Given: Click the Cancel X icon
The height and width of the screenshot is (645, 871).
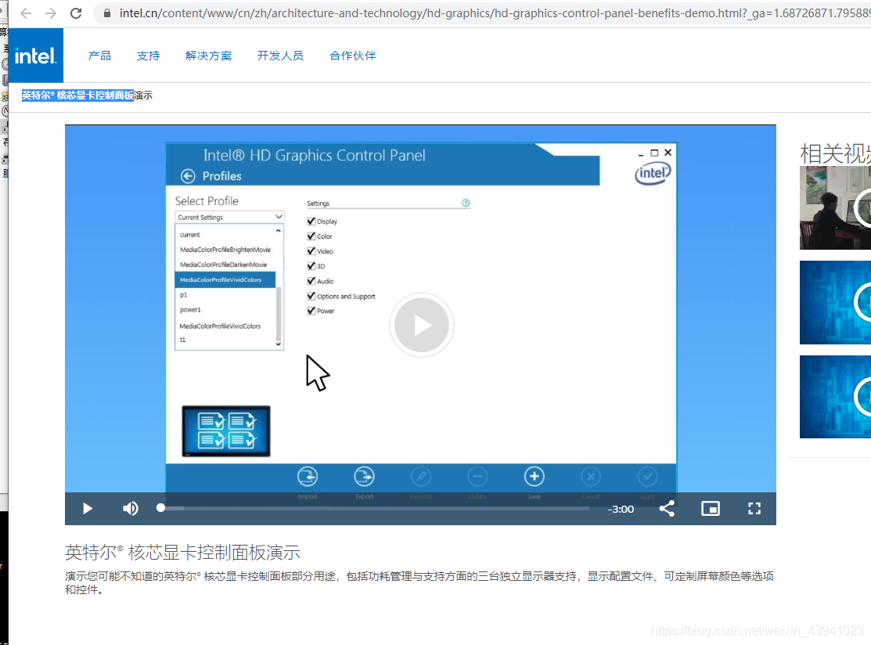Looking at the screenshot, I should pos(591,477).
